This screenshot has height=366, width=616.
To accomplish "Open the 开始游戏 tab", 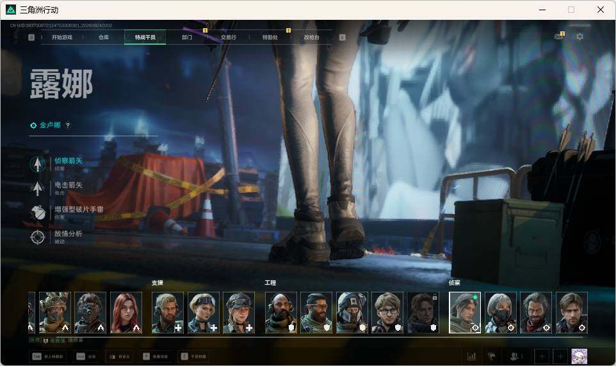I will pos(61,37).
